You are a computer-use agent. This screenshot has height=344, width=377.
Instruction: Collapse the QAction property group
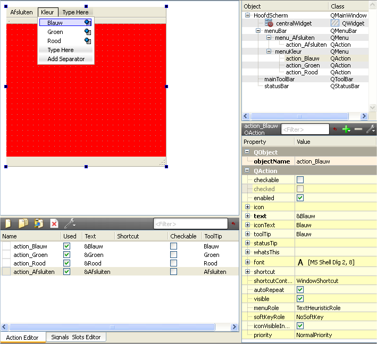coord(247,171)
